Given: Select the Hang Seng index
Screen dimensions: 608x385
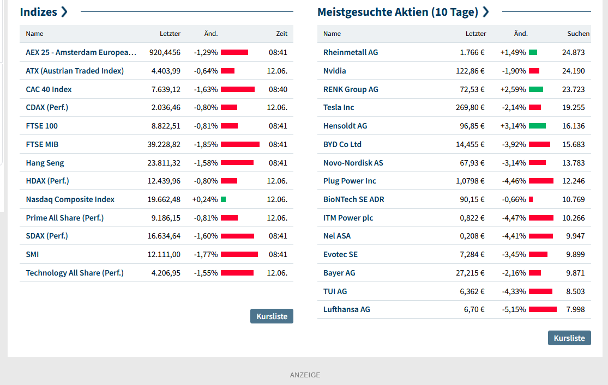Looking at the screenshot, I should [45, 163].
